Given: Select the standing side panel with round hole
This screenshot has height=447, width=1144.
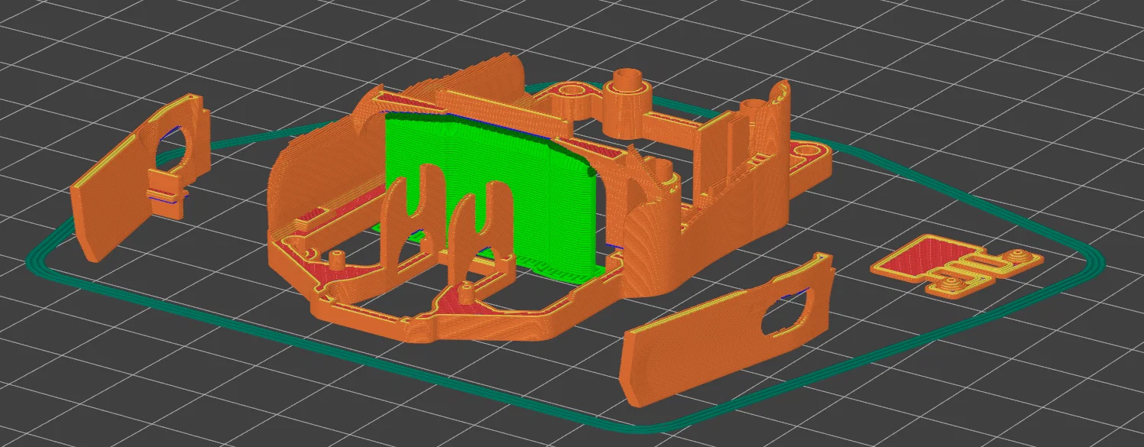Looking at the screenshot, I should click(141, 177).
